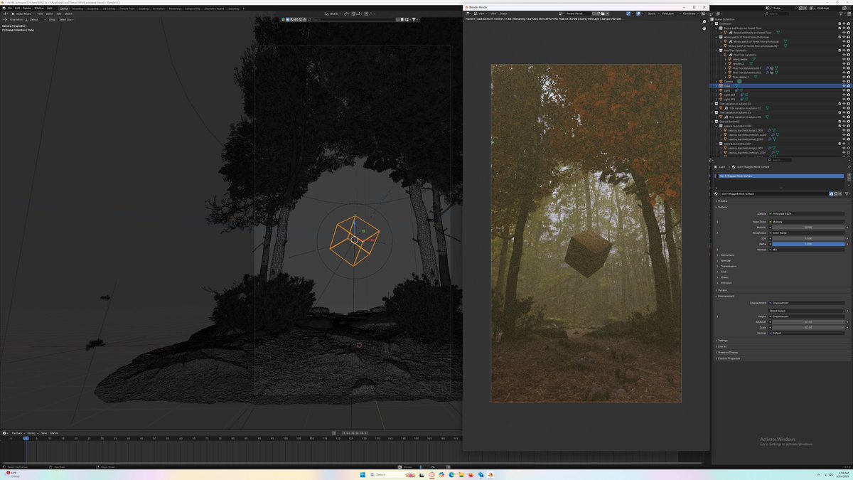Open the Render menu
Viewport: 853px width, 480px height.
coord(27,8)
